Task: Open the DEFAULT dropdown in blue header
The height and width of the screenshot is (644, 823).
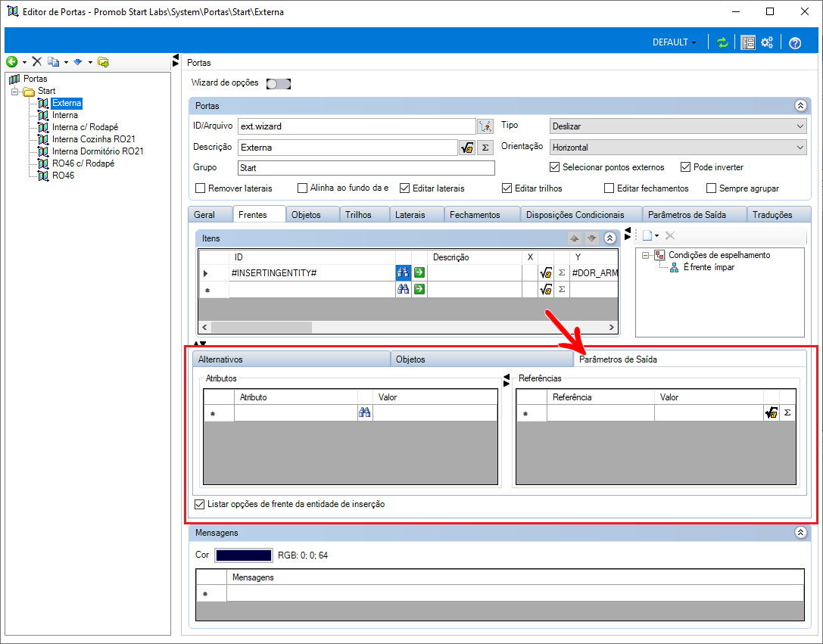Action: (675, 42)
